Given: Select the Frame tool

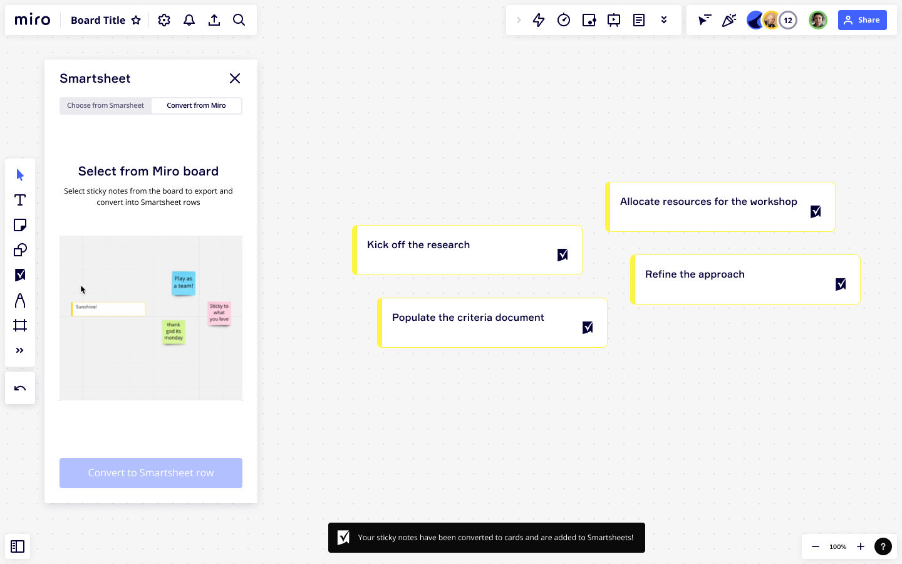Looking at the screenshot, I should (20, 325).
